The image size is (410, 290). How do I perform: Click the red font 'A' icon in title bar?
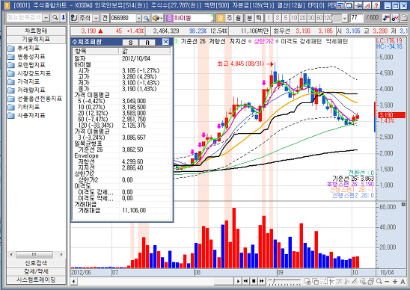367,5
